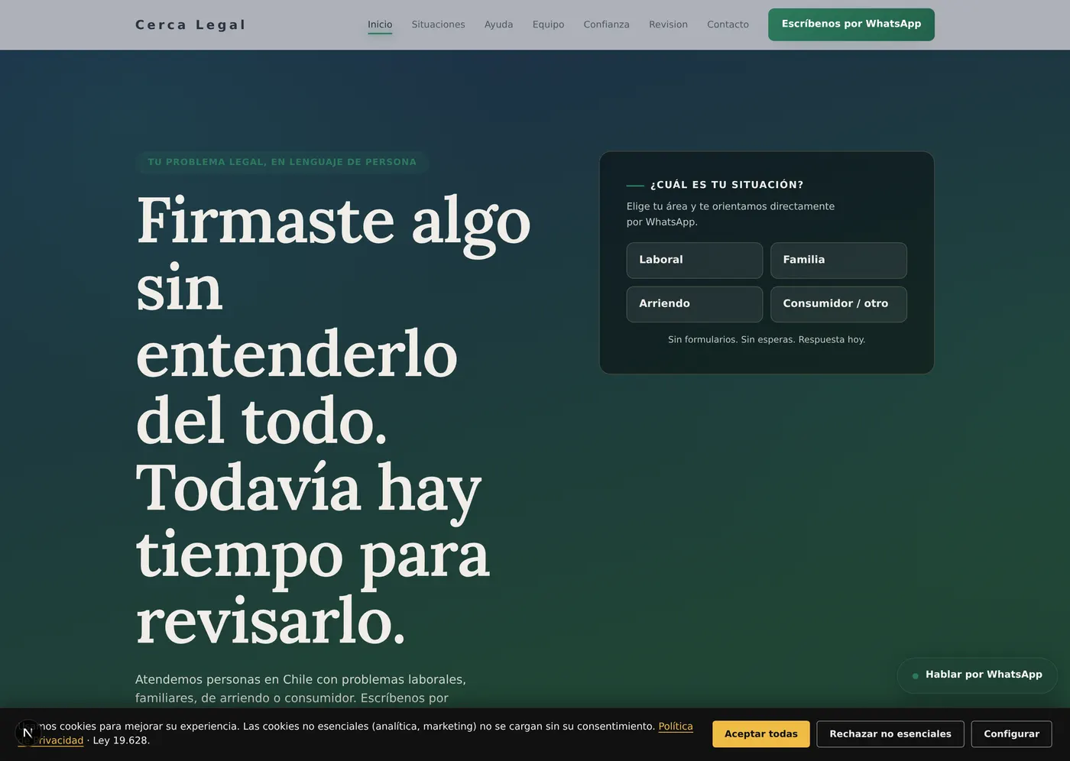The width and height of the screenshot is (1070, 761).
Task: Click the round N badge icon
Action: pos(28,733)
